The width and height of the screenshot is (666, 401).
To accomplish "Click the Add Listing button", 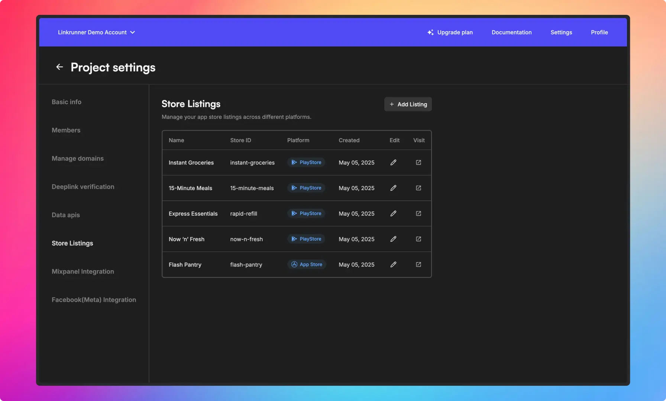I will click(408, 104).
